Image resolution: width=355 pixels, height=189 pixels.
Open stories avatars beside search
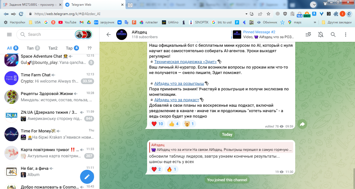83,35
